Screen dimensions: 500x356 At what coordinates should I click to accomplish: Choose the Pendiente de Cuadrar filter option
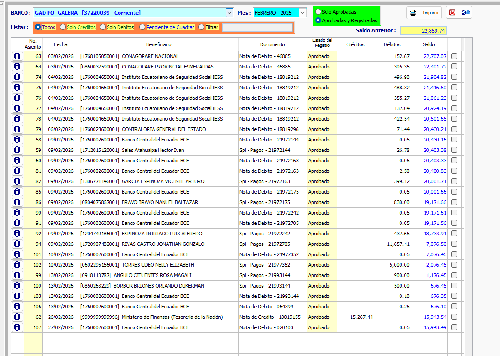[x=143, y=27]
